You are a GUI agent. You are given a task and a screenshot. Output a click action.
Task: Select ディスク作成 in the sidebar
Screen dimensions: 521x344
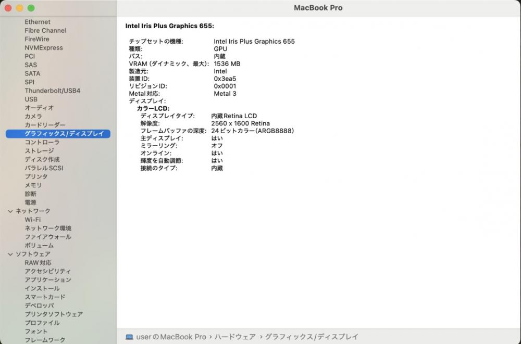coord(42,160)
